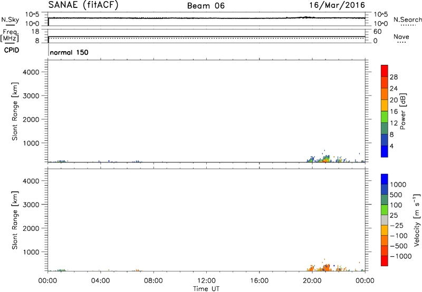
Task: Click the N.Search legend label
Action: tap(408, 20)
